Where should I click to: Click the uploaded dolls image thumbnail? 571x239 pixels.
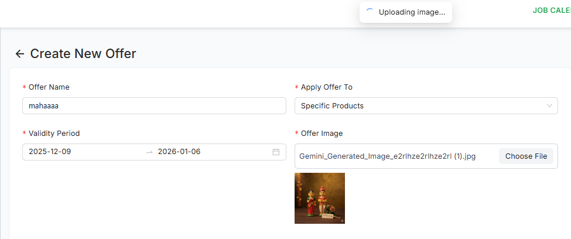320,198
